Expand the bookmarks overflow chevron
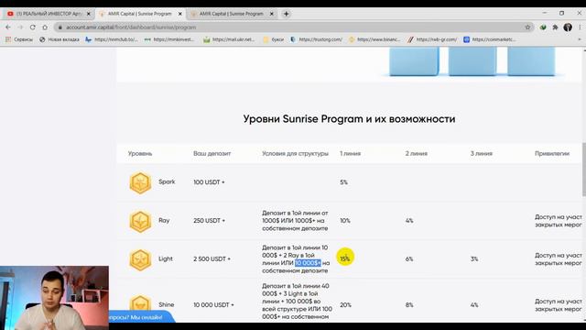 (580, 39)
